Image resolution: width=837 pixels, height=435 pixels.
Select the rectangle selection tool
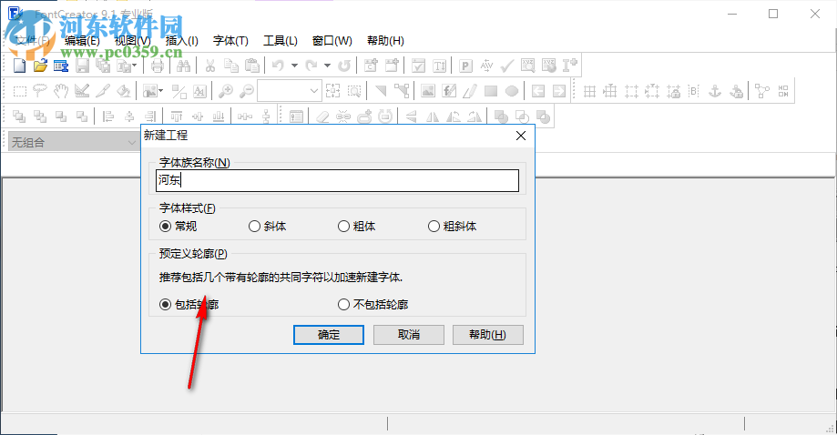(x=19, y=91)
